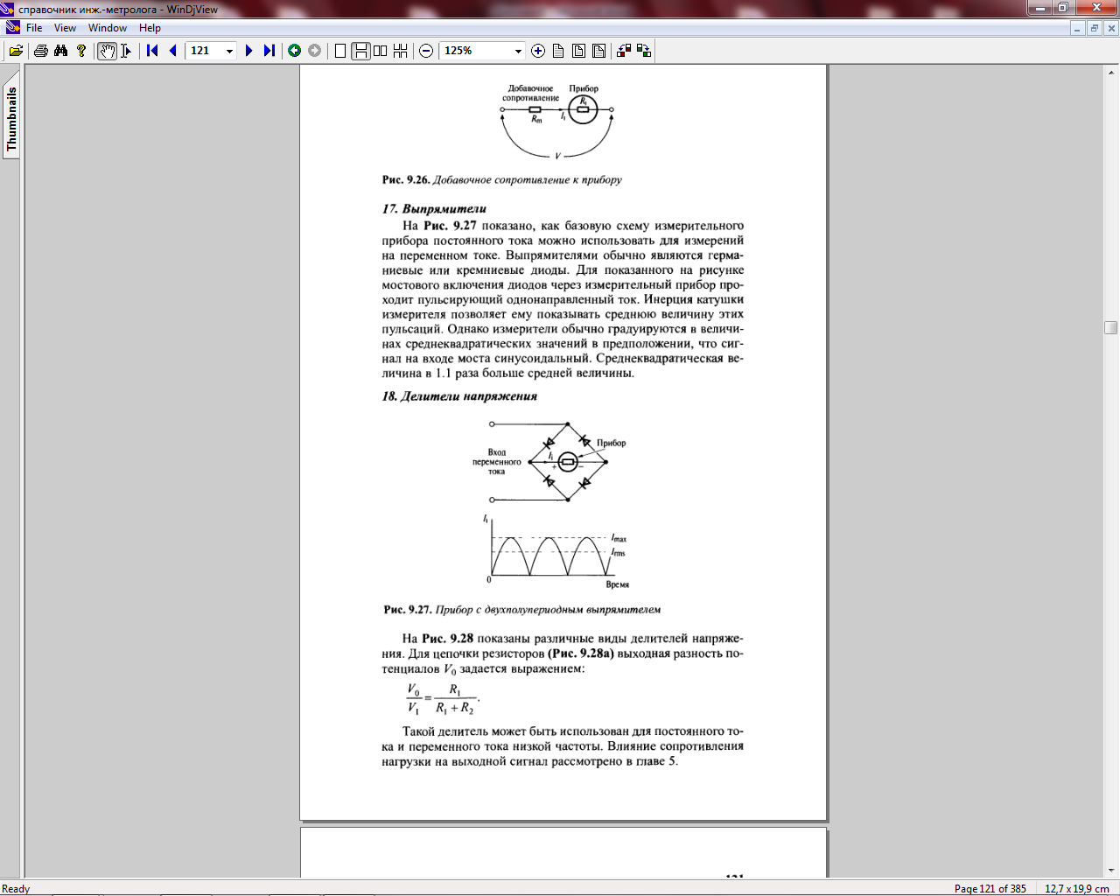Zoom out with the minus icon
This screenshot has height=896, width=1120.
426,51
